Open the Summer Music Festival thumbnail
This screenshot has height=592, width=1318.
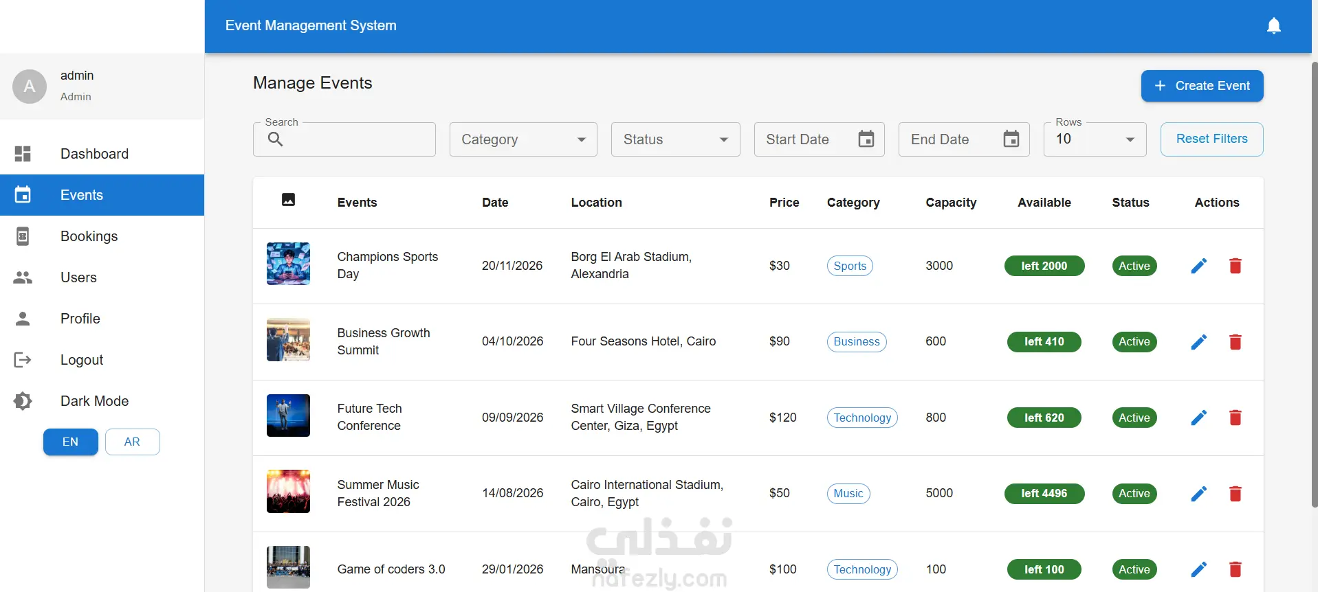288,492
